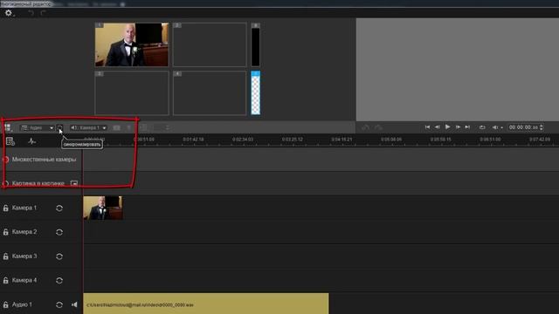Image resolution: width=559 pixels, height=314 pixels.
Task: Toggle sync for Камера 2 track
Action: 59,232
